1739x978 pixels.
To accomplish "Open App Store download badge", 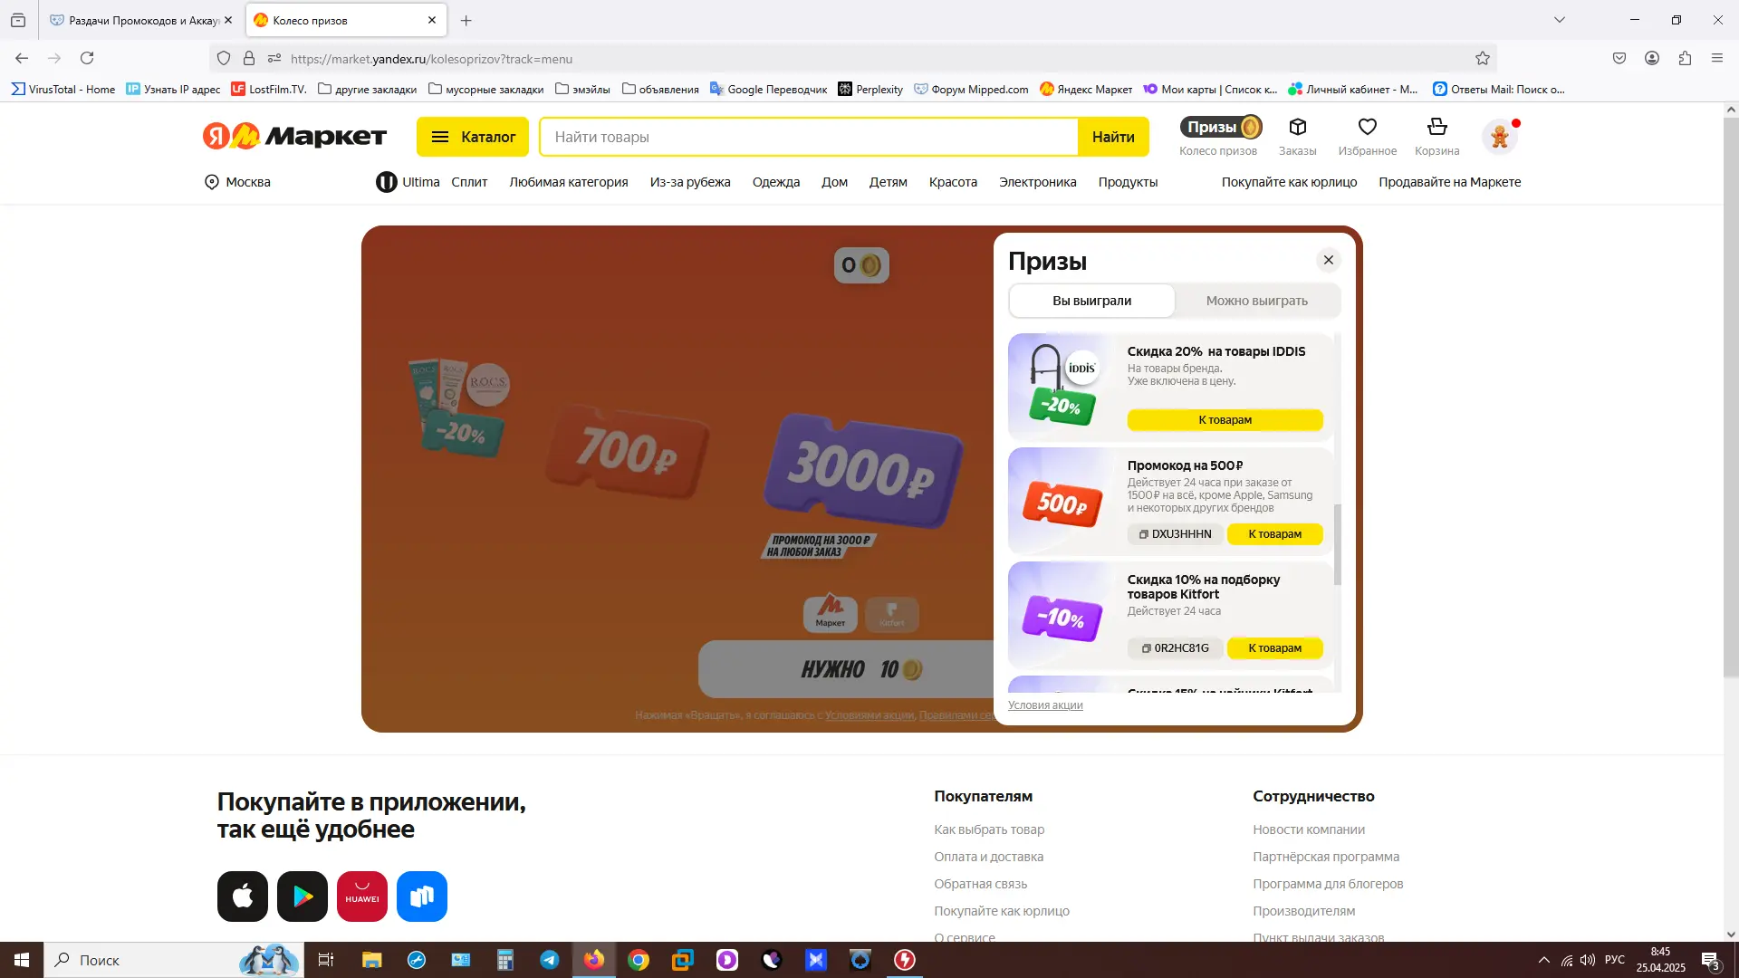I will point(243,896).
